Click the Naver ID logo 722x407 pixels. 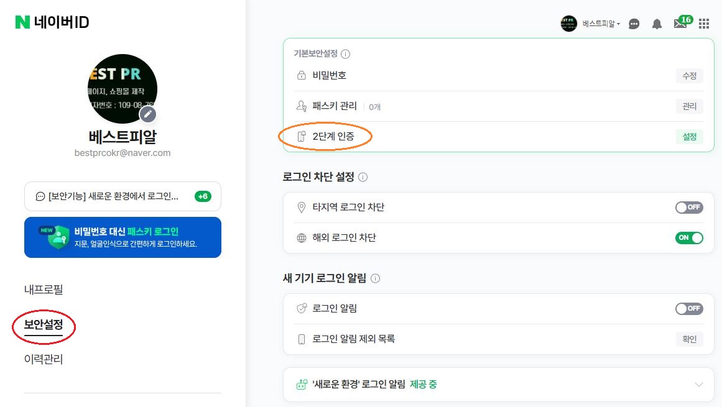(52, 22)
